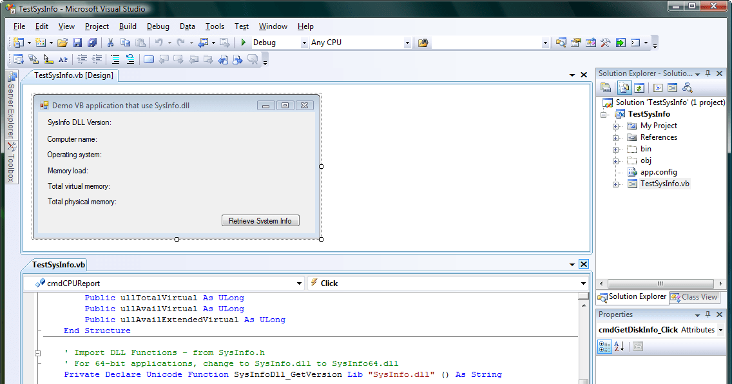The image size is (732, 384).
Task: Toggle auto-hide pin on Solution Explorer
Action: pyautogui.click(x=709, y=73)
